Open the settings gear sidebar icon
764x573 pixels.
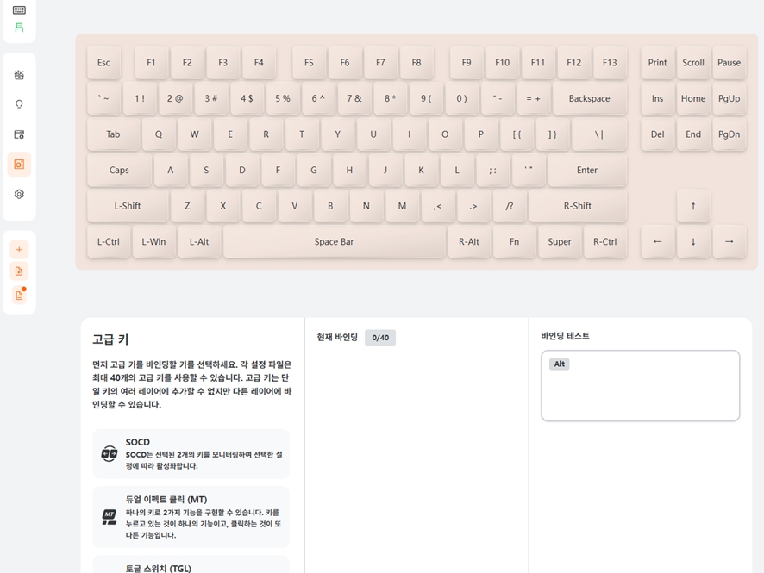coord(19,194)
